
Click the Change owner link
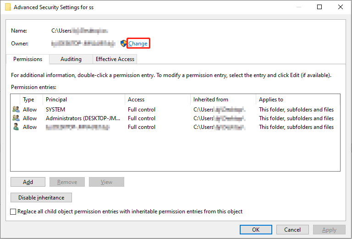[138, 44]
